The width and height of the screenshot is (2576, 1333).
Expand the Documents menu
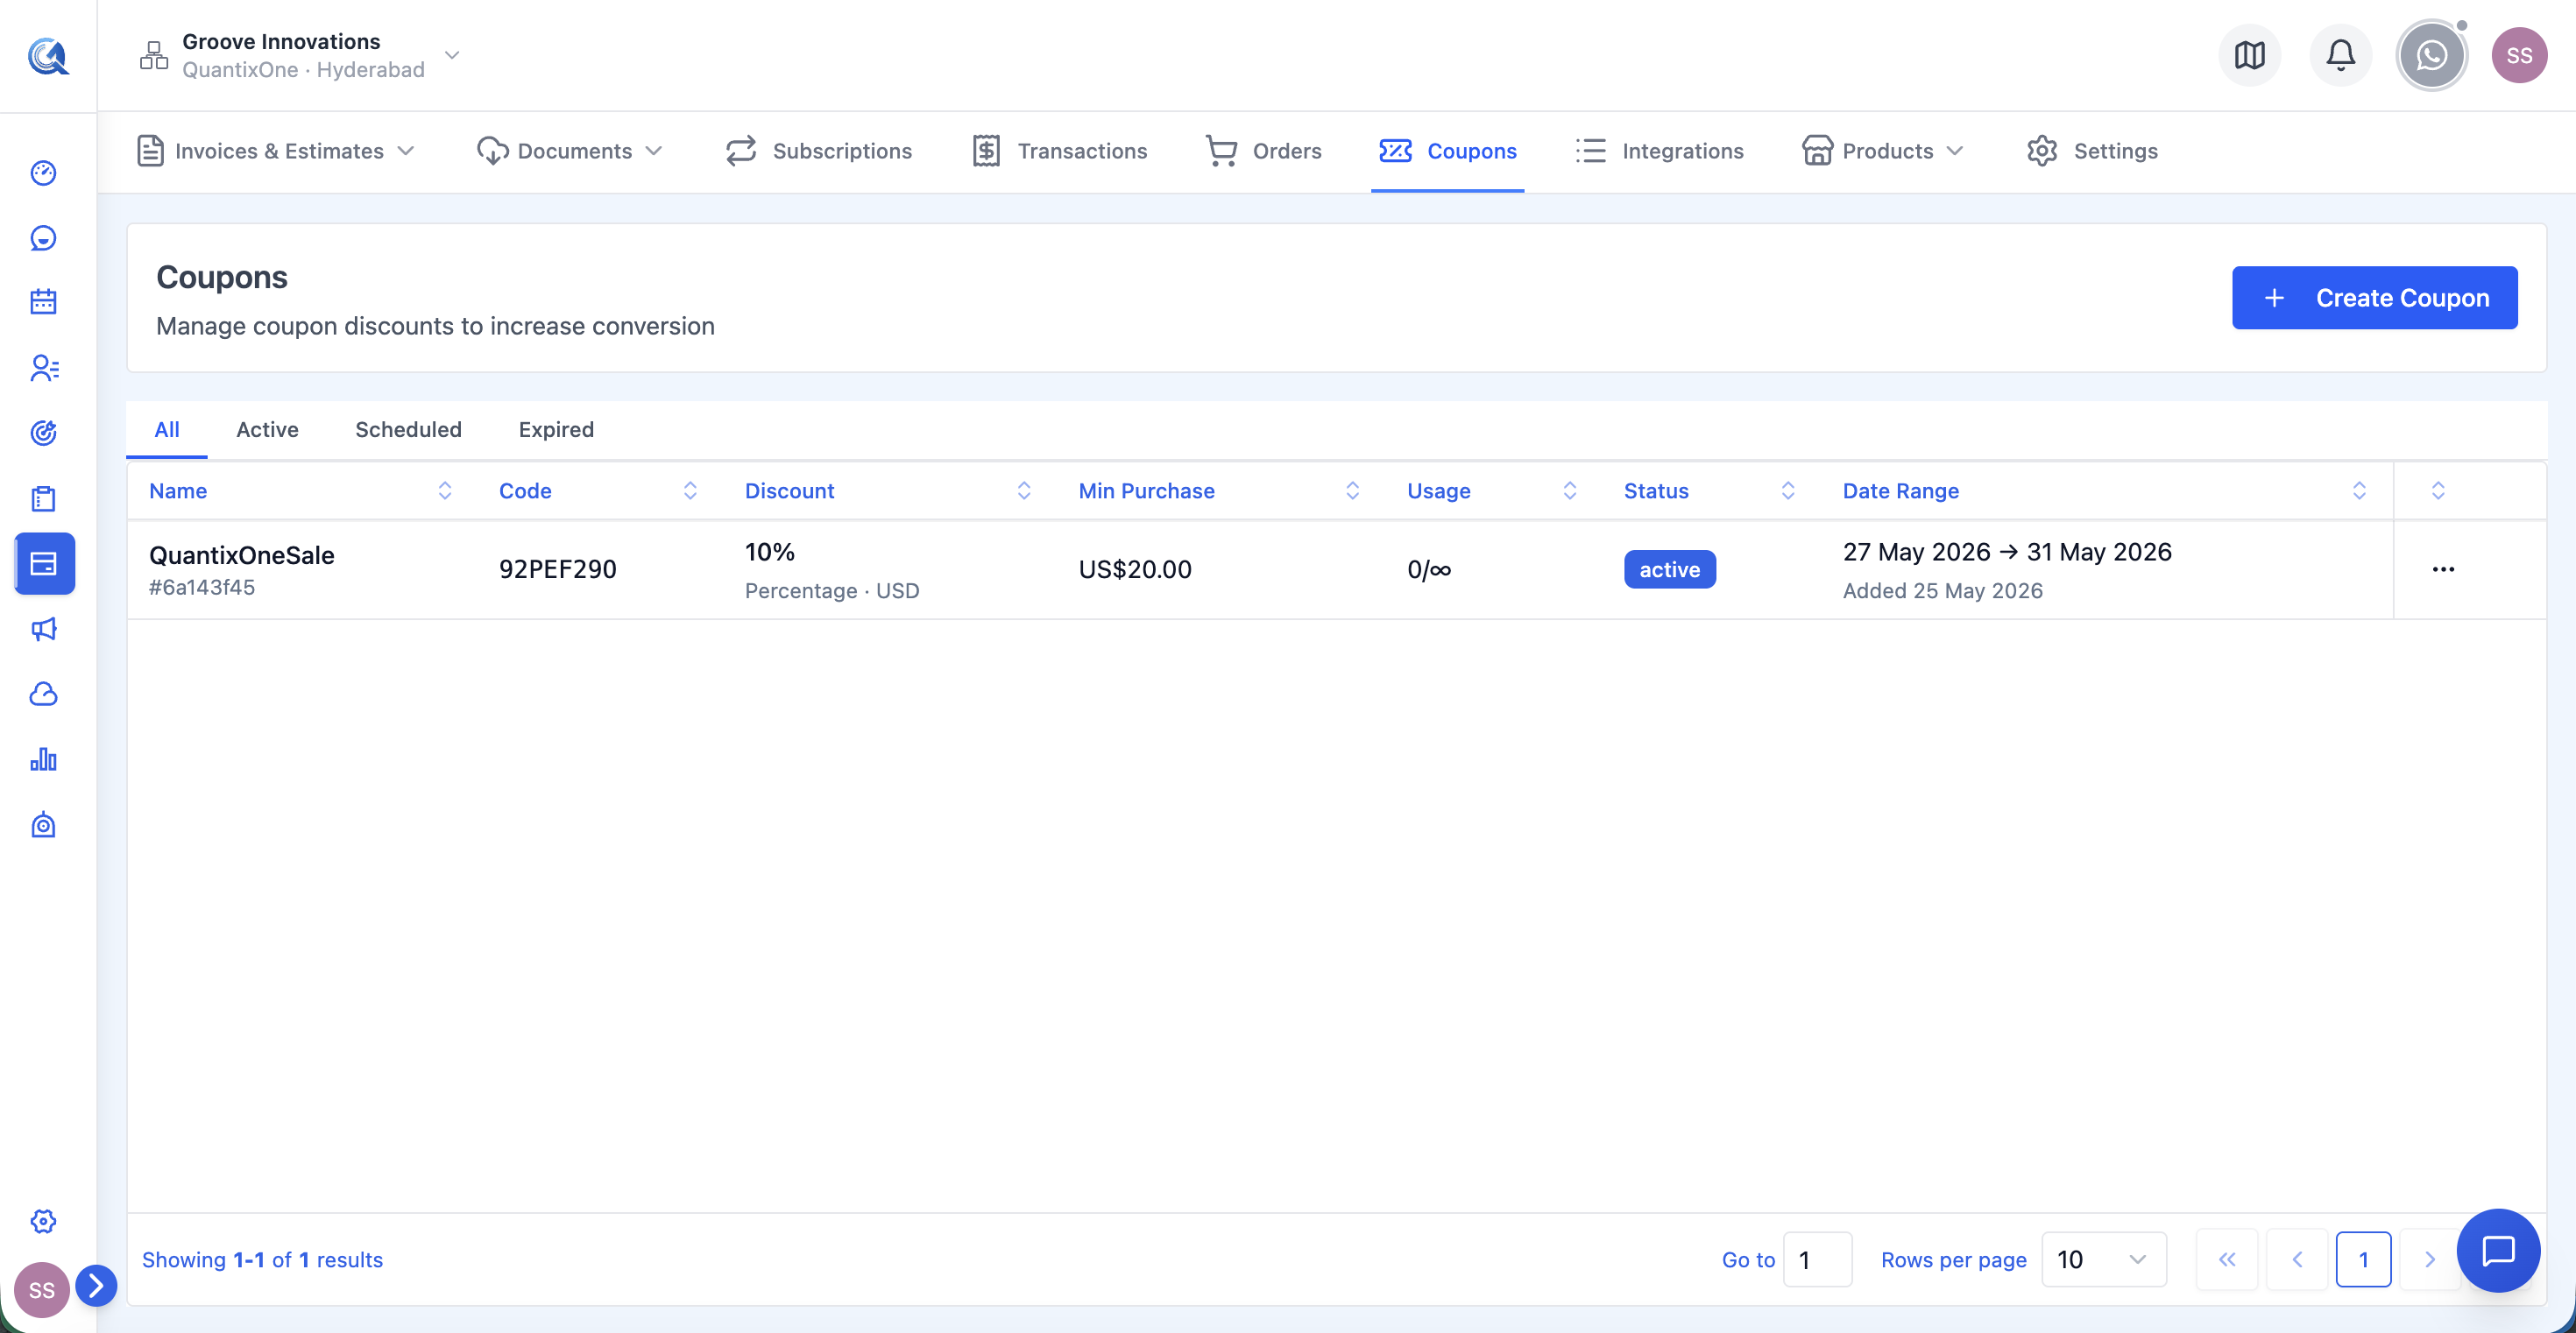coord(569,151)
